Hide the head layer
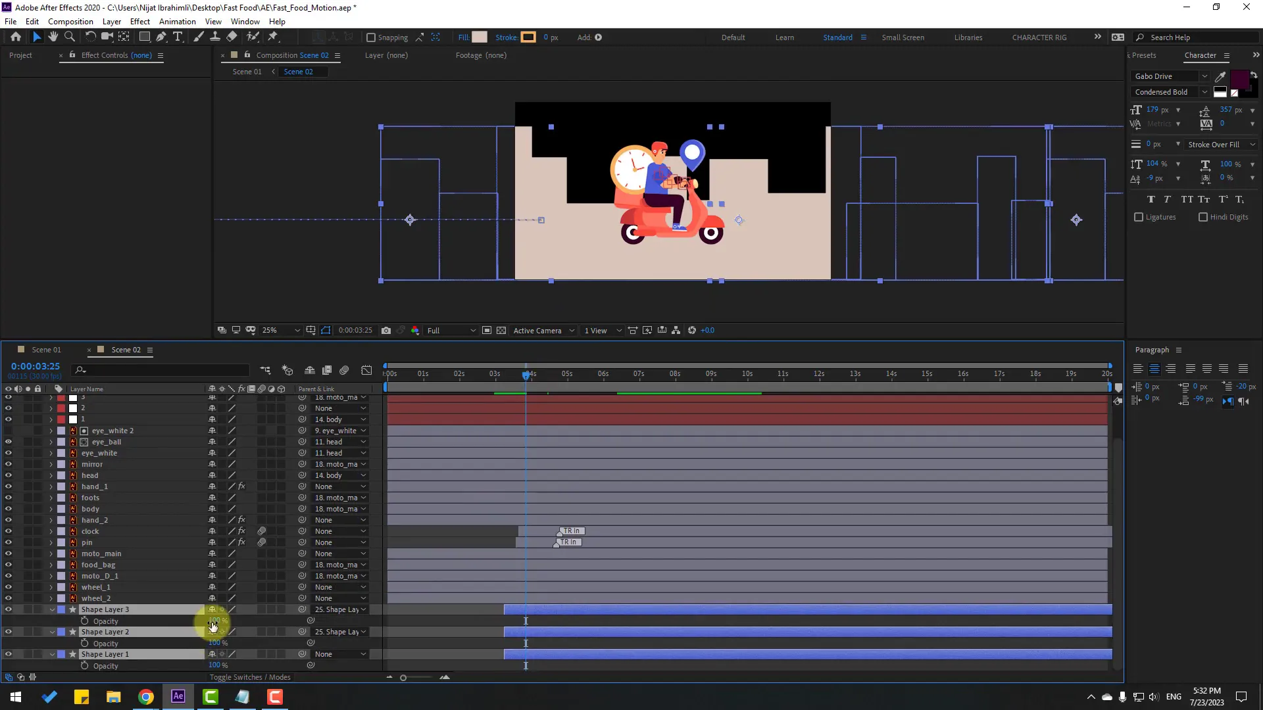1263x710 pixels. point(9,475)
